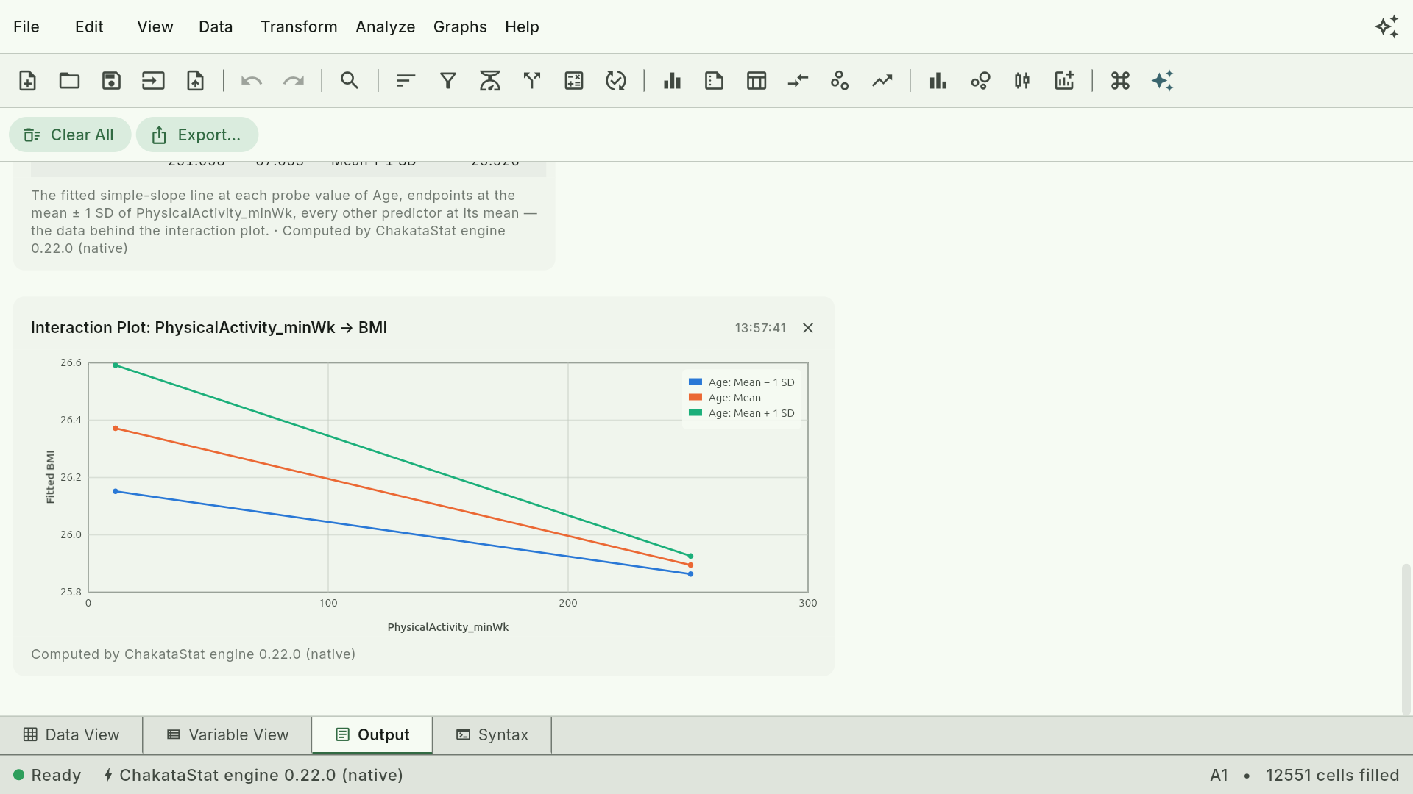Open the correlation nodes icon

point(840,81)
